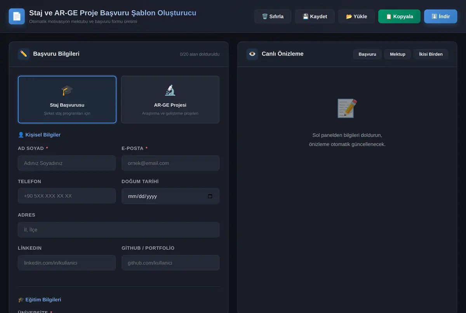Click the 'Otomatik motivasyon mektubu' subtitle
The height and width of the screenshot is (313, 466).
pyautogui.click(x=83, y=21)
